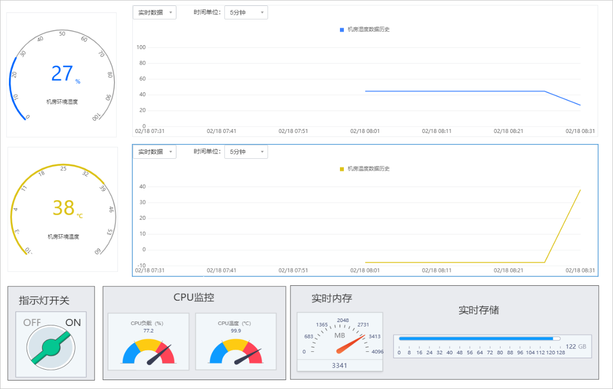Click the MB memory gauge dial
The width and height of the screenshot is (613, 389).
[340, 337]
